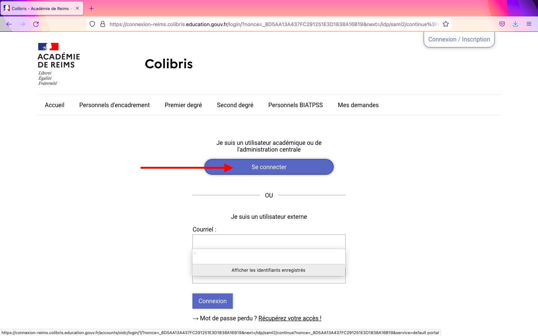
Task: Open the Mes demandes menu item
Action: click(358, 105)
